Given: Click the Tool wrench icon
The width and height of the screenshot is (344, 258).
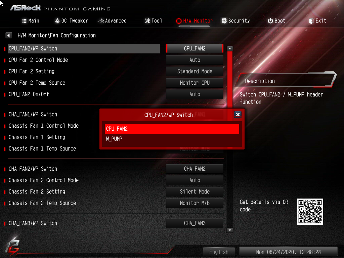Looking at the screenshot, I should coord(147,21).
